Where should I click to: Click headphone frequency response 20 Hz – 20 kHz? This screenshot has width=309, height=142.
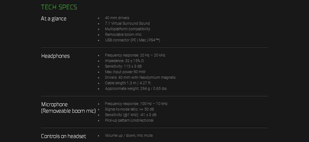(135, 55)
